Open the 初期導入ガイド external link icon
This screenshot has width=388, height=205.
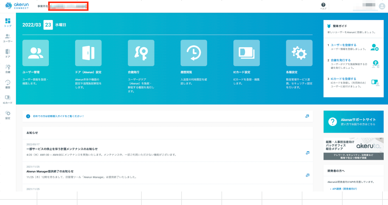(x=307, y=116)
